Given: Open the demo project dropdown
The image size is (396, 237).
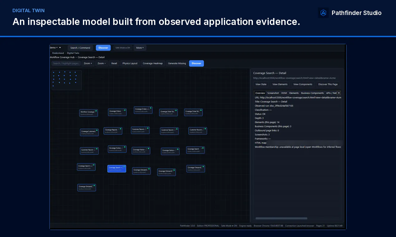Looking at the screenshot, I should 56,48.
